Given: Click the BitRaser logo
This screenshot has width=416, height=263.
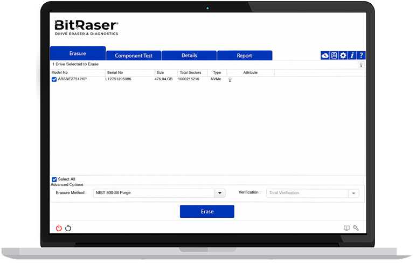Looking at the screenshot, I should 87,27.
